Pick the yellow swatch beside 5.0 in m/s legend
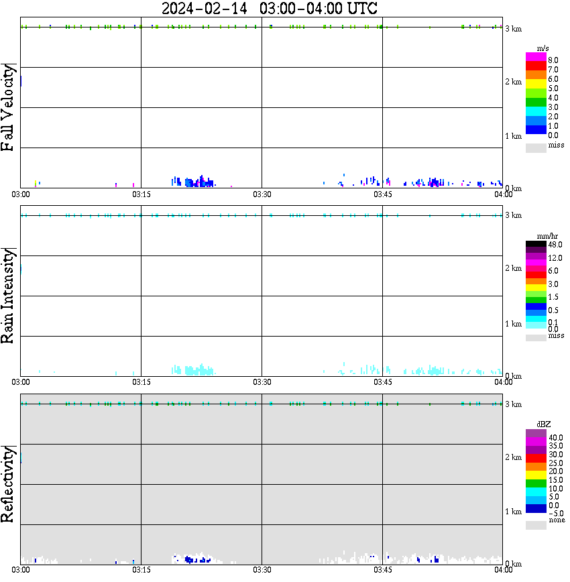The width and height of the screenshot is (570, 582). point(536,84)
